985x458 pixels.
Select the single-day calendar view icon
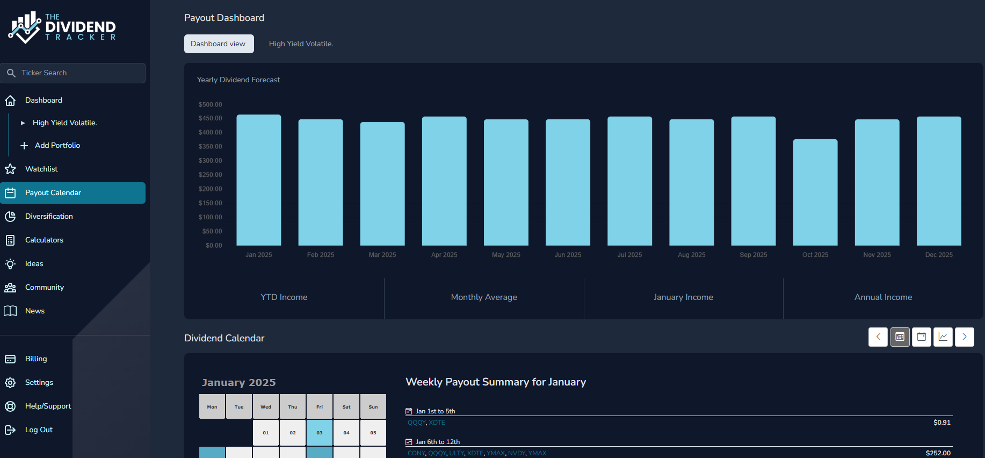(x=921, y=337)
